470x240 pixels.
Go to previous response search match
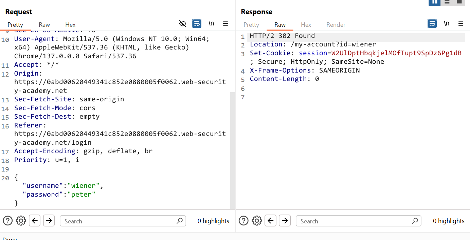tap(270, 221)
